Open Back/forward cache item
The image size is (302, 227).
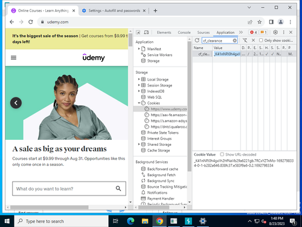click(162, 169)
